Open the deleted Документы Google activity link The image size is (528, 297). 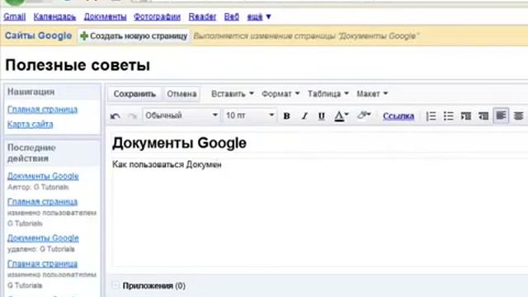tap(43, 238)
